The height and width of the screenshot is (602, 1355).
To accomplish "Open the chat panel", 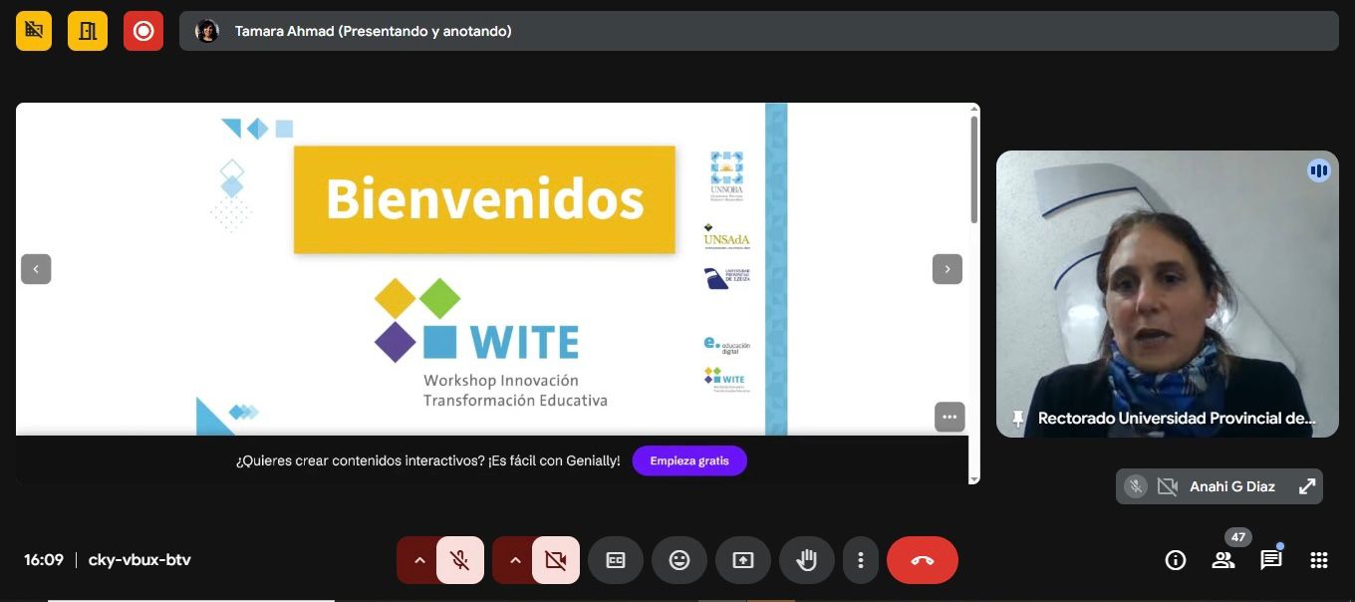I will [x=1271, y=560].
